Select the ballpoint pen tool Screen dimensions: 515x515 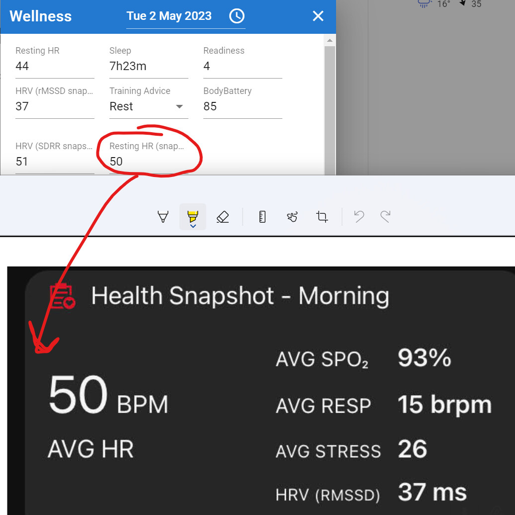(x=163, y=217)
